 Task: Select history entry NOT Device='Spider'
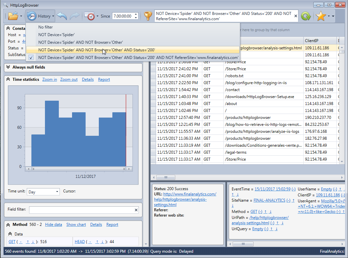(x=133, y=35)
